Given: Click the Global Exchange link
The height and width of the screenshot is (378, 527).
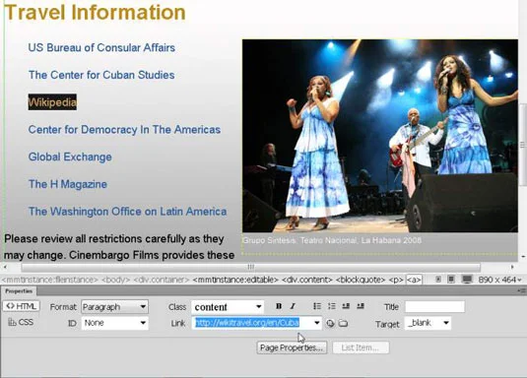Looking at the screenshot, I should click(70, 157).
